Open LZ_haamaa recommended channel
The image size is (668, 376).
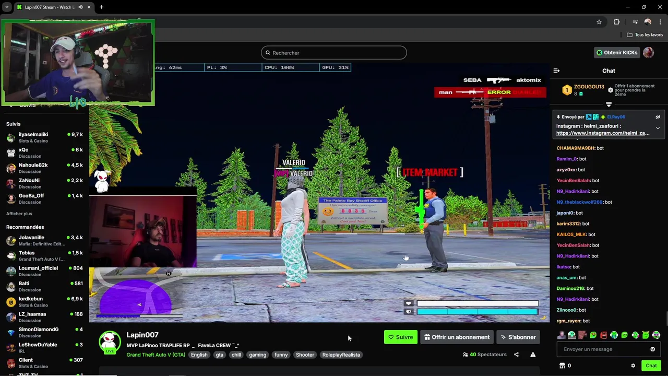click(x=44, y=317)
